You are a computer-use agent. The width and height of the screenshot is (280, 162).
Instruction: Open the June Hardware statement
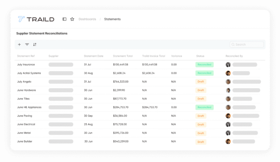pos(26,90)
